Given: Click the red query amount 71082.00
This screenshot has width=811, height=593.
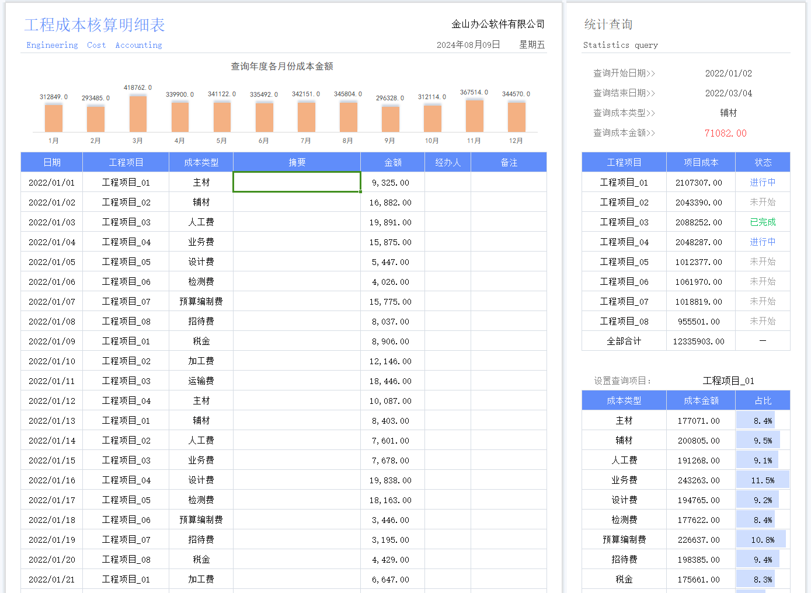Looking at the screenshot, I should click(725, 133).
